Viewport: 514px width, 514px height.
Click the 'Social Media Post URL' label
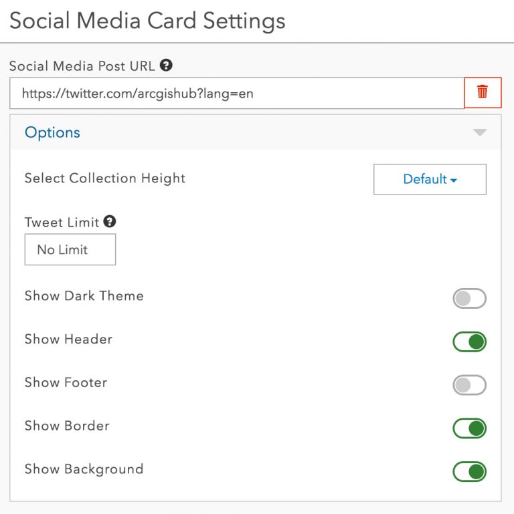82,66
